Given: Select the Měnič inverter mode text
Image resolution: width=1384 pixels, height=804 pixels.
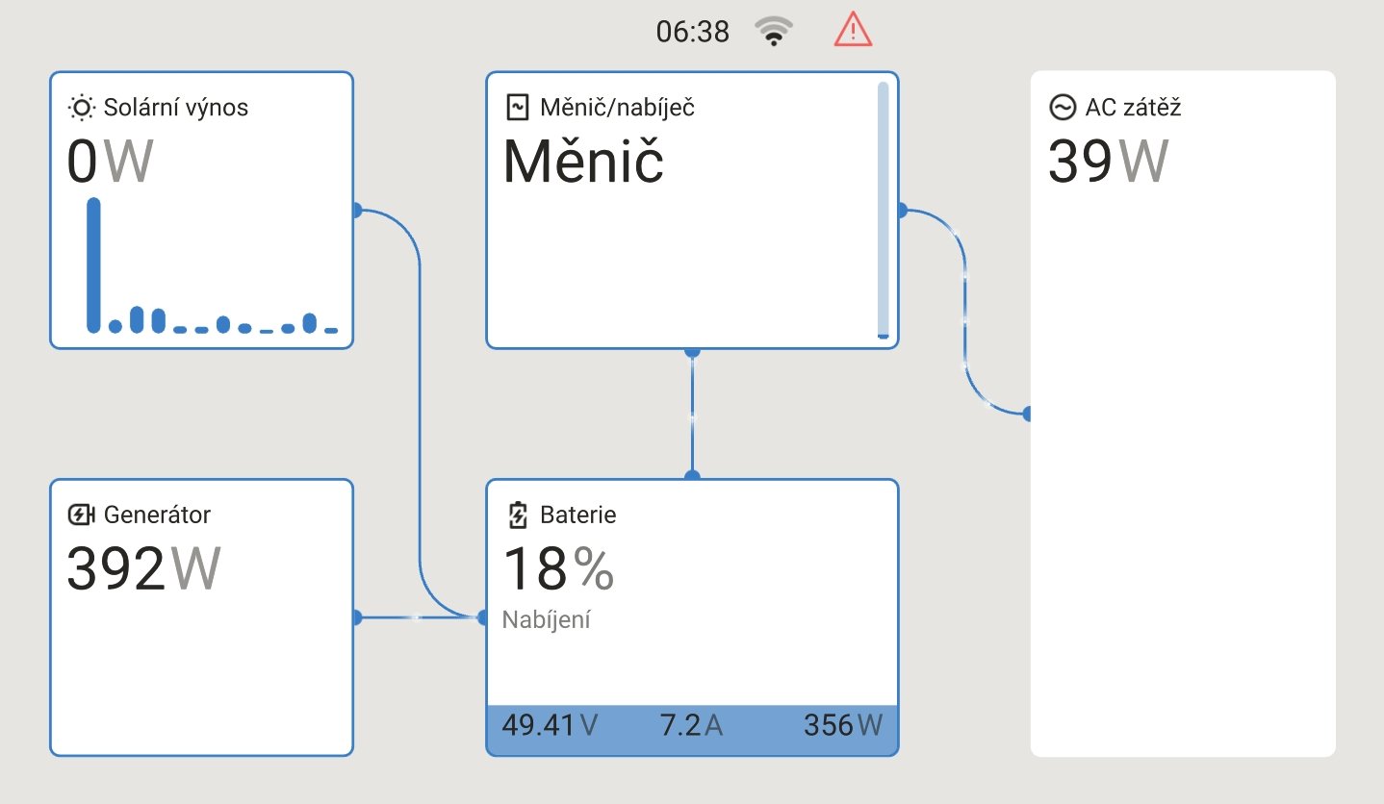Looking at the screenshot, I should (583, 162).
